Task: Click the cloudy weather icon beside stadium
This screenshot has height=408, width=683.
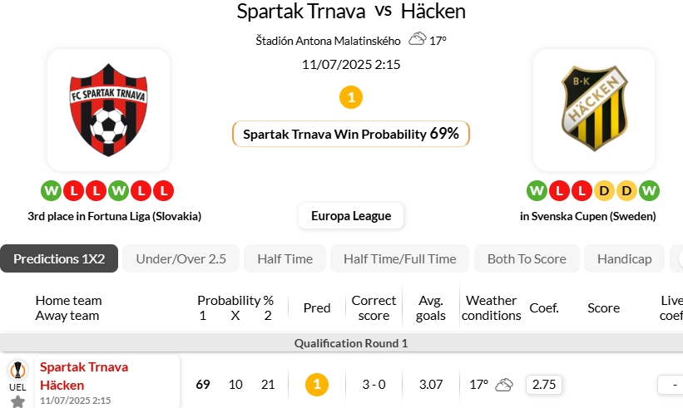Action: [x=417, y=39]
